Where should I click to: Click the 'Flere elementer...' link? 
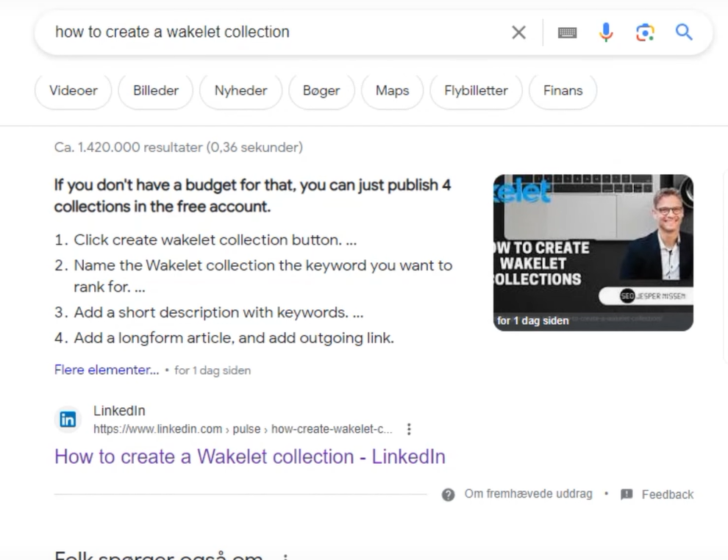pyautogui.click(x=107, y=370)
